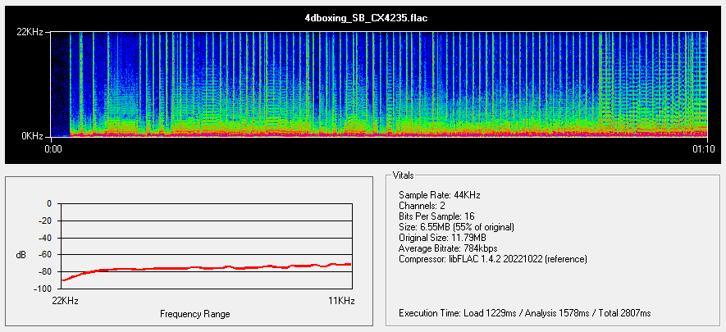This screenshot has height=332, width=726.
Task: Click the Frequency Range caption under the graph
Action: [194, 314]
